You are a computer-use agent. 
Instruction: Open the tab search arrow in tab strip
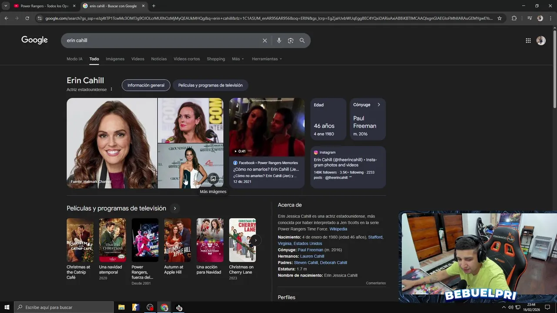click(6, 6)
